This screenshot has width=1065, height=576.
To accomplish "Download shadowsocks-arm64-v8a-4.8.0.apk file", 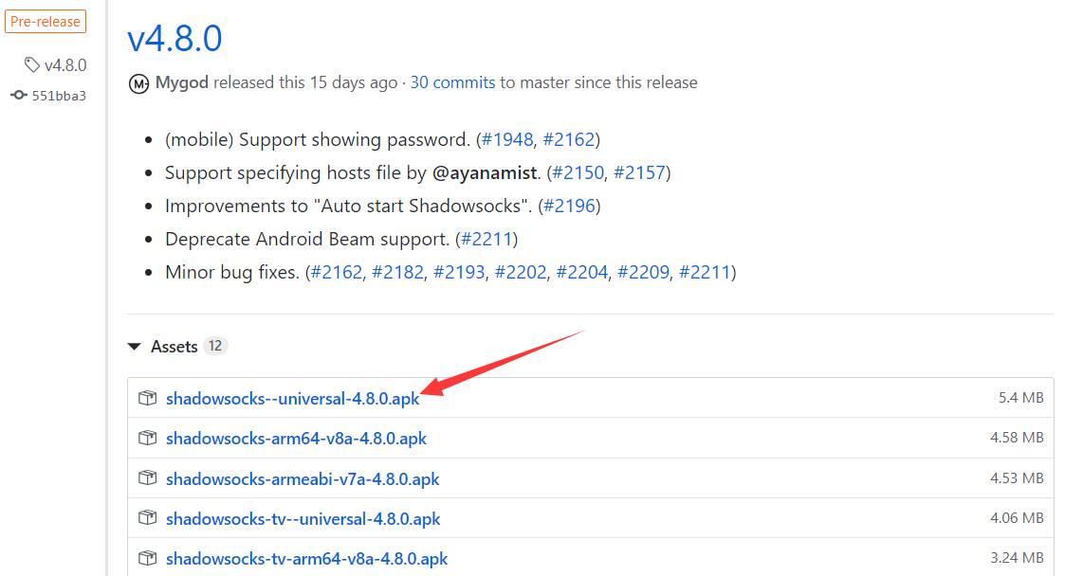I will click(x=296, y=439).
